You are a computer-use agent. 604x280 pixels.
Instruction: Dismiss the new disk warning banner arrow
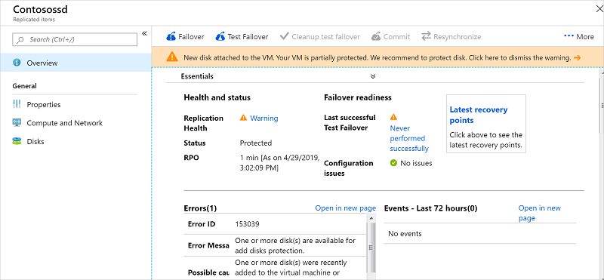click(x=577, y=58)
